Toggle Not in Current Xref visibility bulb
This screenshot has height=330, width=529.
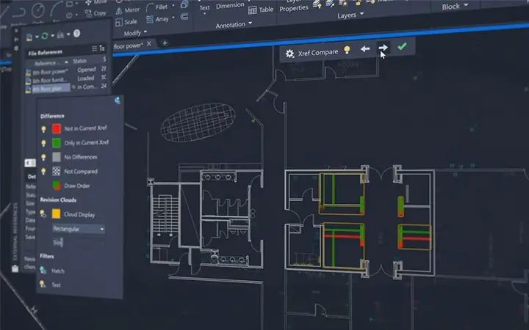(43, 129)
